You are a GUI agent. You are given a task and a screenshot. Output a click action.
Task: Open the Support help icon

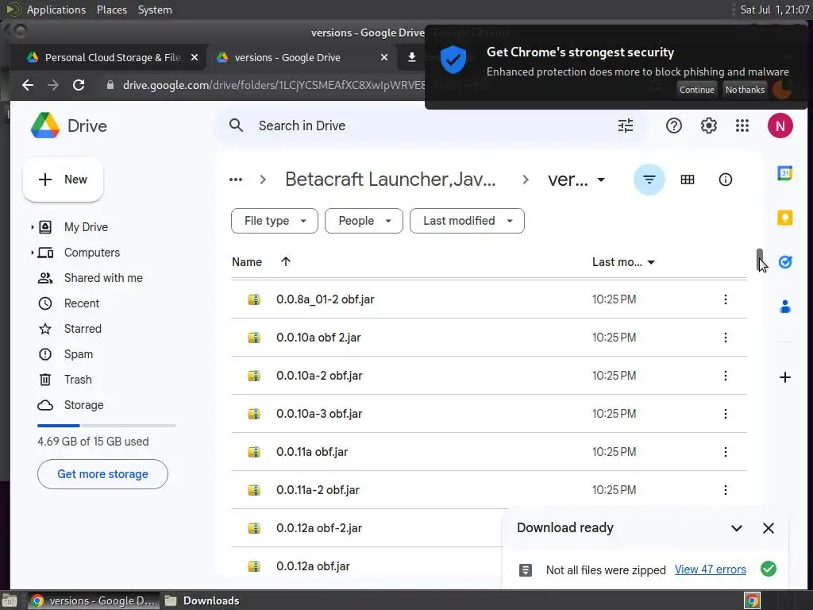click(x=673, y=125)
